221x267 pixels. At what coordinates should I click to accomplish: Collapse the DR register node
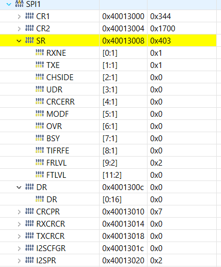click(x=19, y=187)
